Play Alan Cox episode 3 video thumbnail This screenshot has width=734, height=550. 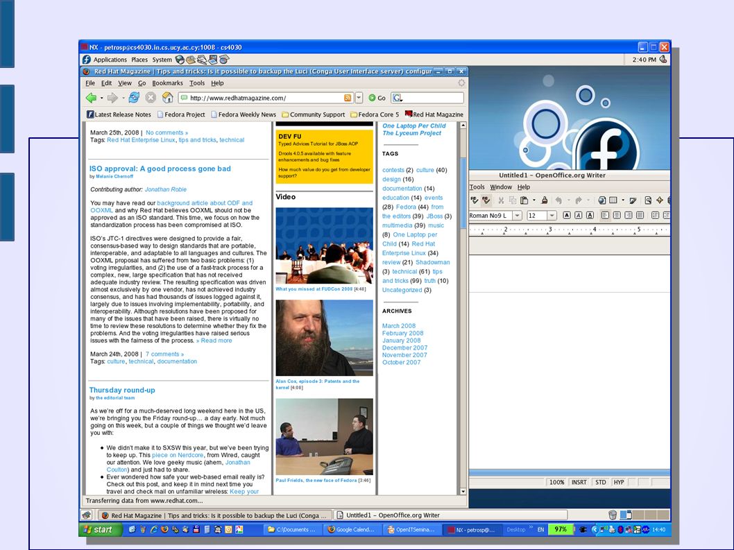pyautogui.click(x=325, y=338)
